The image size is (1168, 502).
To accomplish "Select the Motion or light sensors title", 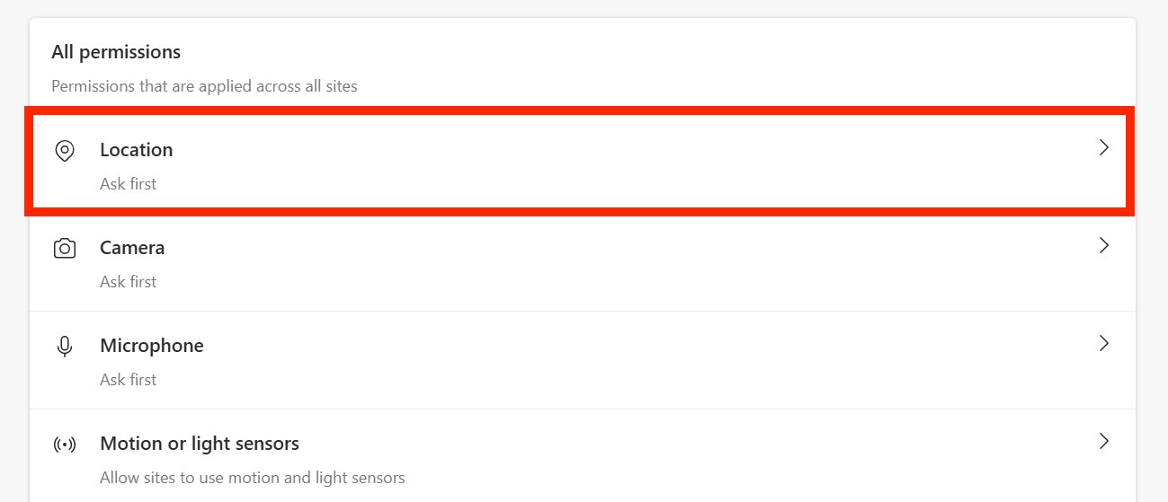I will tap(200, 444).
